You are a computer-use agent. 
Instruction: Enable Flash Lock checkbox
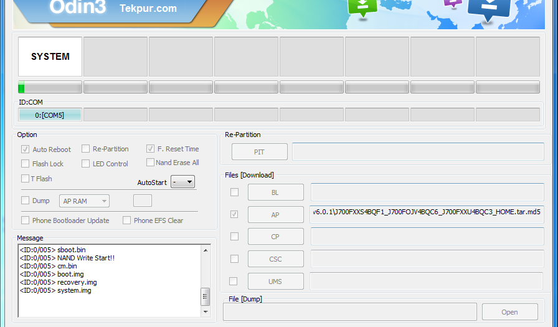(x=25, y=163)
